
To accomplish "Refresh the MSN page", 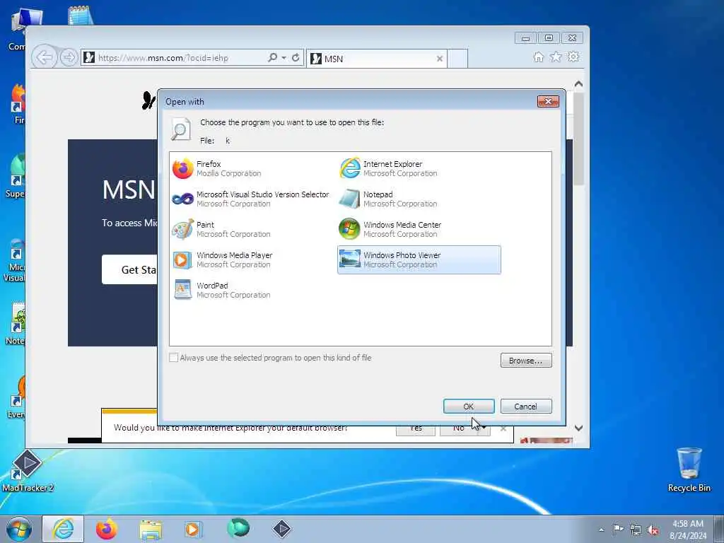I will tap(296, 58).
